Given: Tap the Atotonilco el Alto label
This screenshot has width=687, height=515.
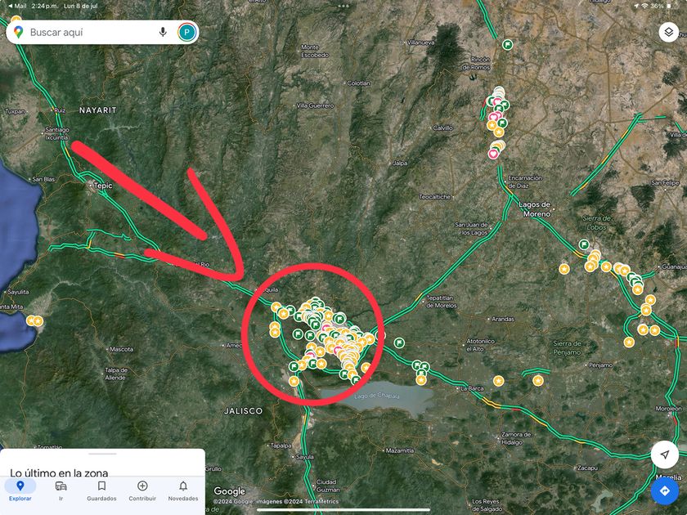Looking at the screenshot, I should 481,345.
